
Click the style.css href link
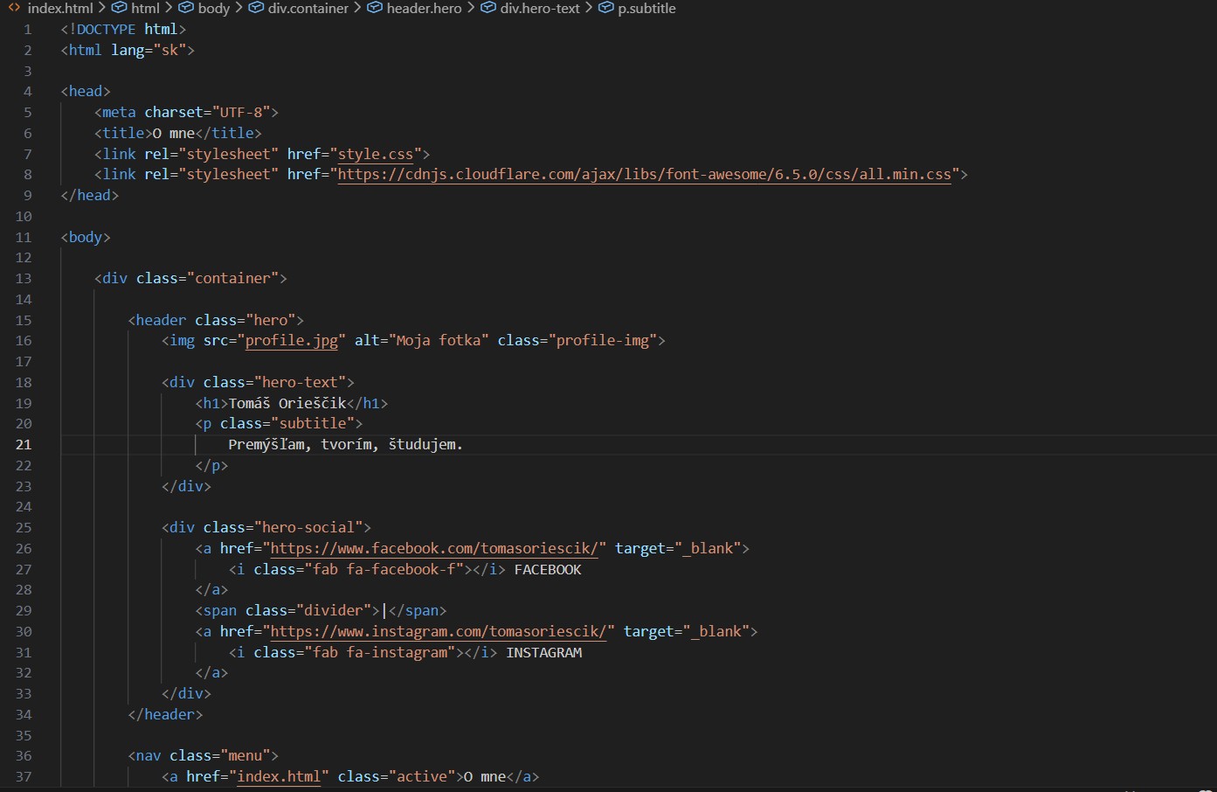[375, 154]
